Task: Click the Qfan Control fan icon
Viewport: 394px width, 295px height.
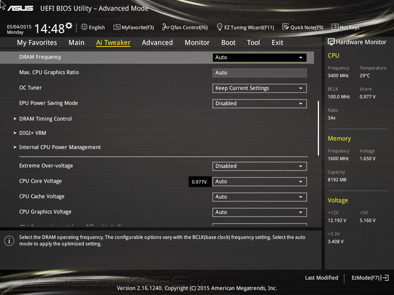Action: point(165,27)
